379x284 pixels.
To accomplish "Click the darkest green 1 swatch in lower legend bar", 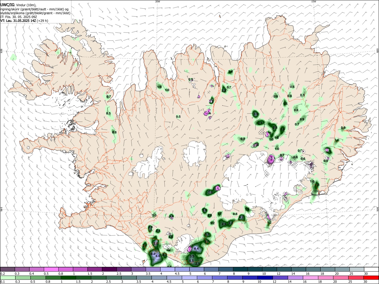I will click(68, 277).
